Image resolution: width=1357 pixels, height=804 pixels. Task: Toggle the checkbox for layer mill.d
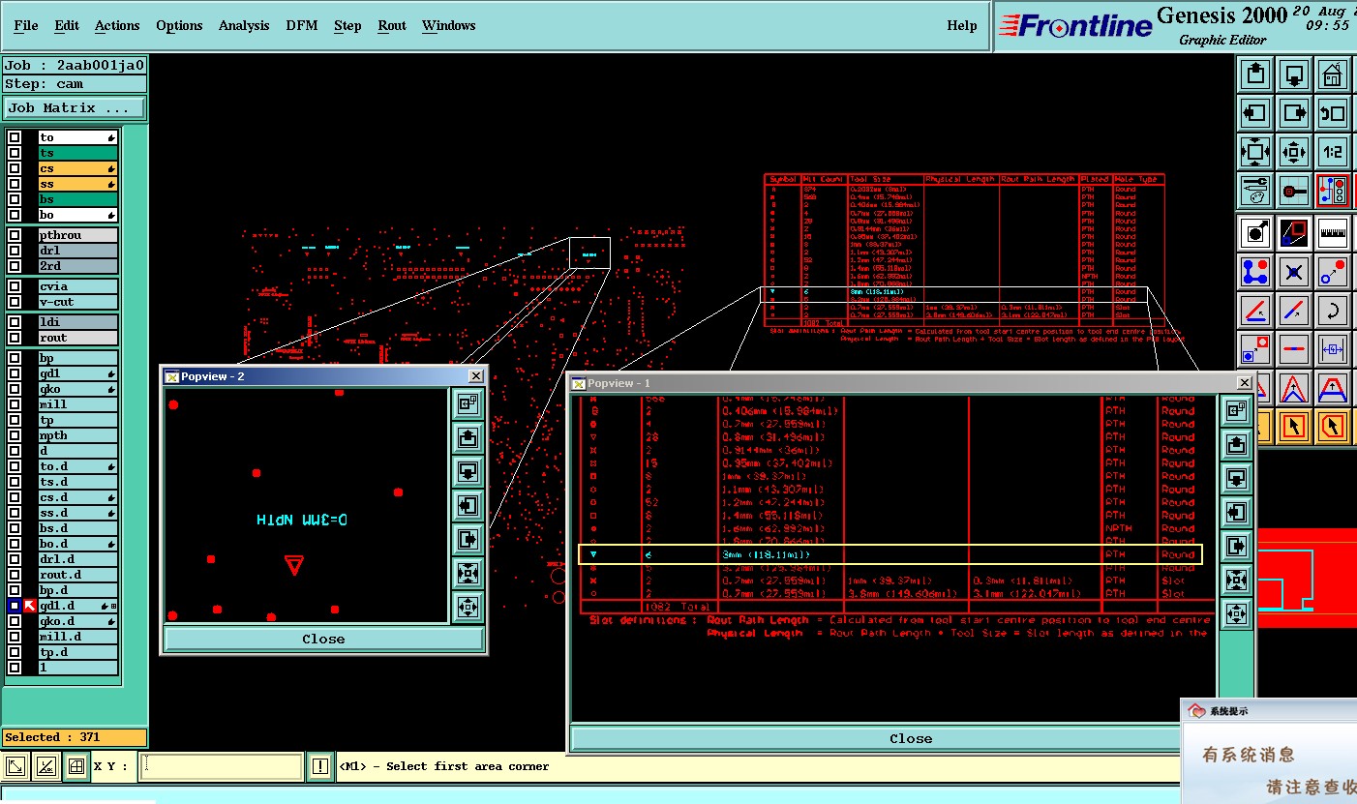15,637
